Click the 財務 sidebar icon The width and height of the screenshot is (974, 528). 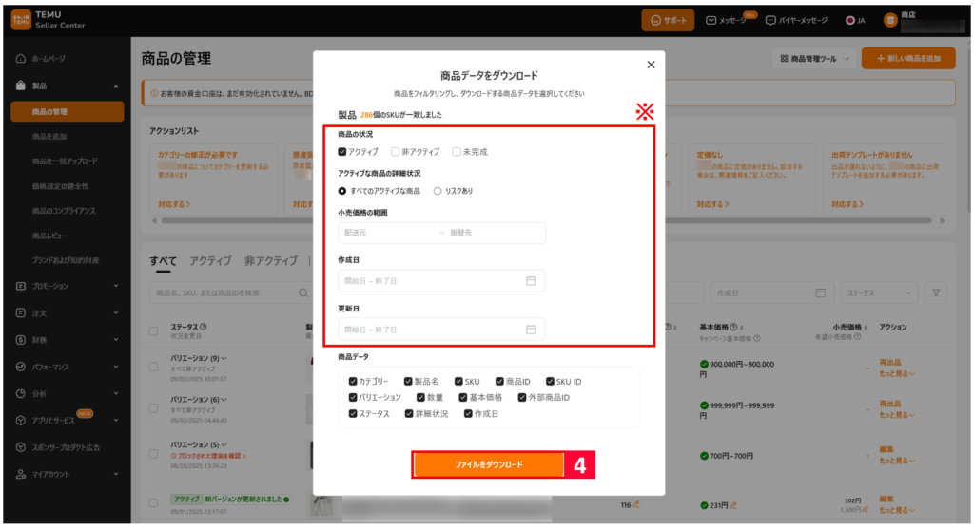click(x=21, y=340)
